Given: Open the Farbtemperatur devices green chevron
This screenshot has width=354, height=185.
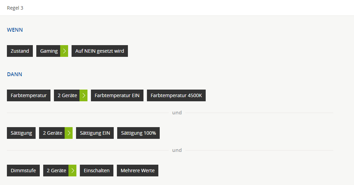Looking at the screenshot, I should pyautogui.click(x=84, y=95).
